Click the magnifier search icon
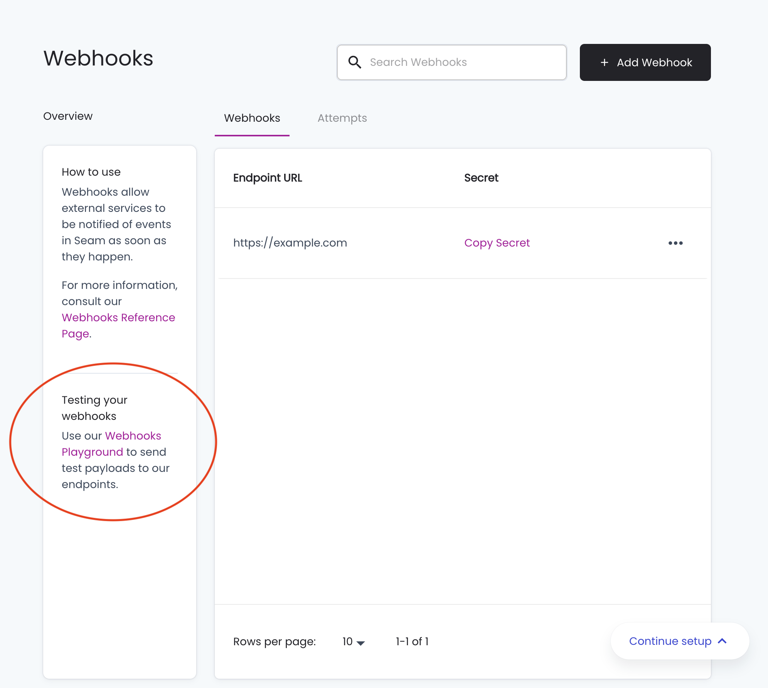 355,62
